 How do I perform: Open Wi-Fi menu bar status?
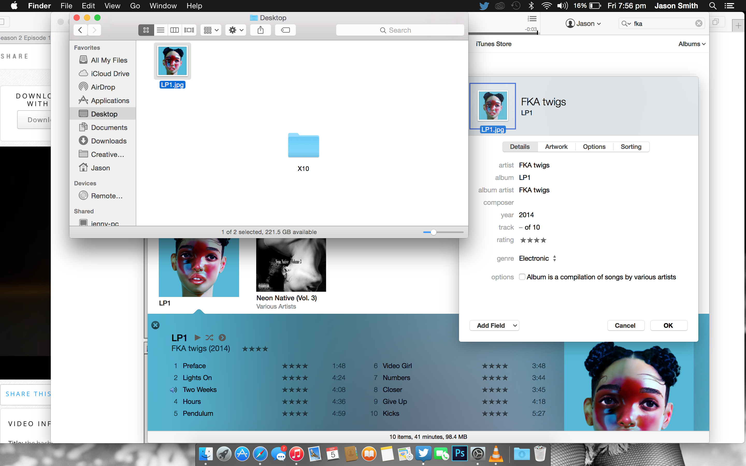[x=546, y=6]
